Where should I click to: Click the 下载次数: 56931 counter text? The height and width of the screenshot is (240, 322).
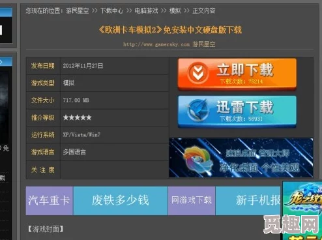pyautogui.click(x=241, y=119)
